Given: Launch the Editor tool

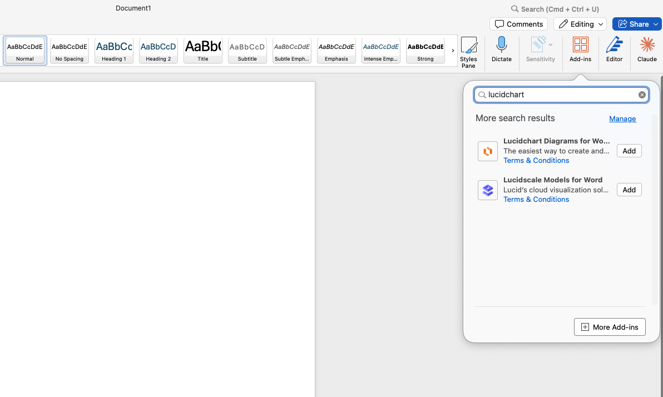Looking at the screenshot, I should click(614, 49).
